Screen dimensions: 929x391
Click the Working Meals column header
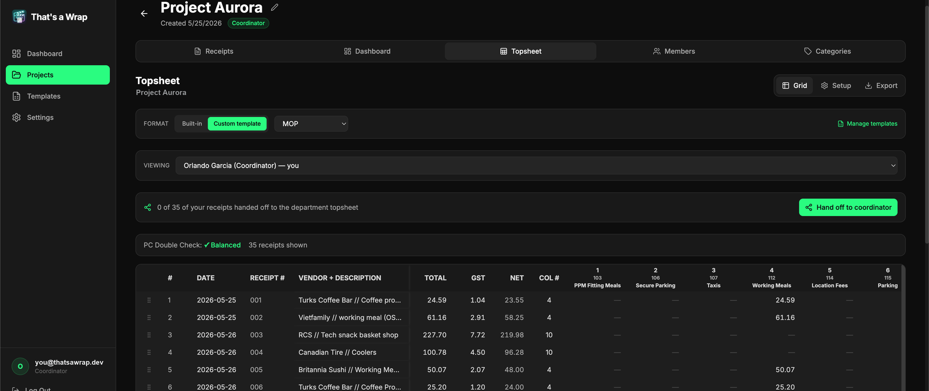pyautogui.click(x=772, y=278)
